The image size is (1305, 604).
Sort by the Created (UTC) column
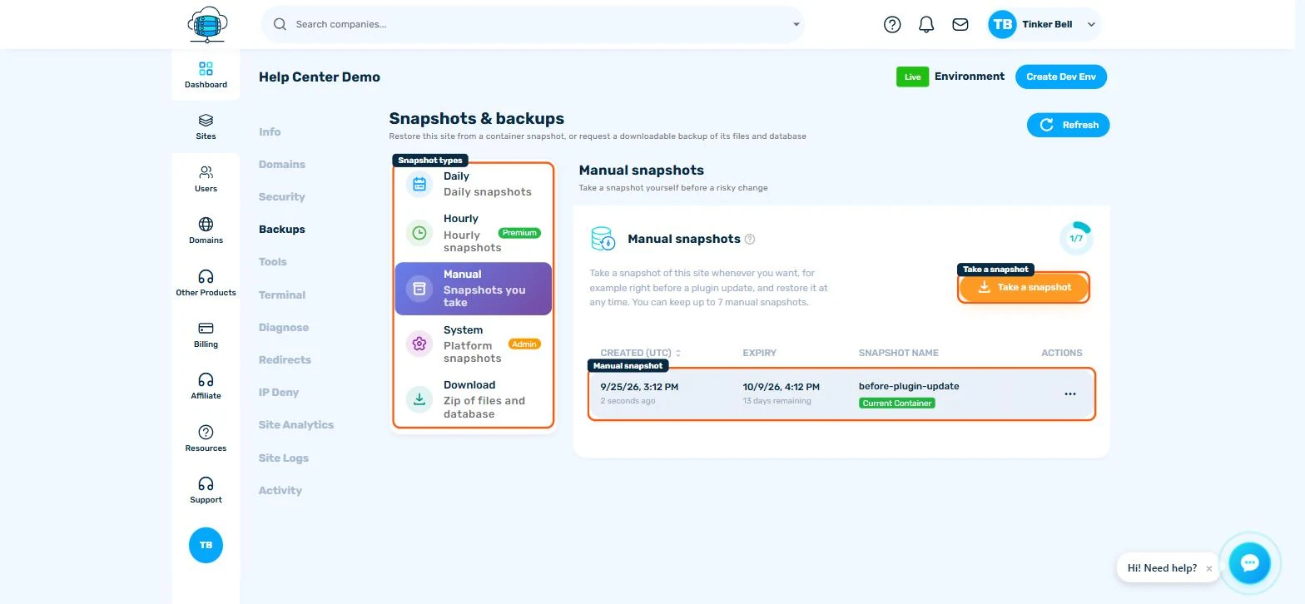(x=641, y=353)
